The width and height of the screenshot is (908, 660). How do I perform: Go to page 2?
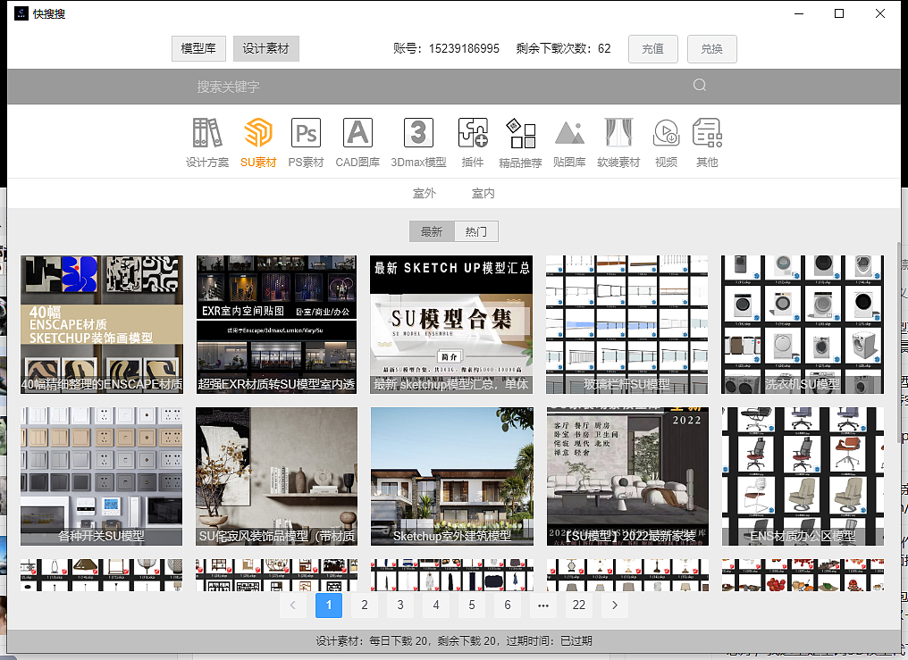[365, 605]
